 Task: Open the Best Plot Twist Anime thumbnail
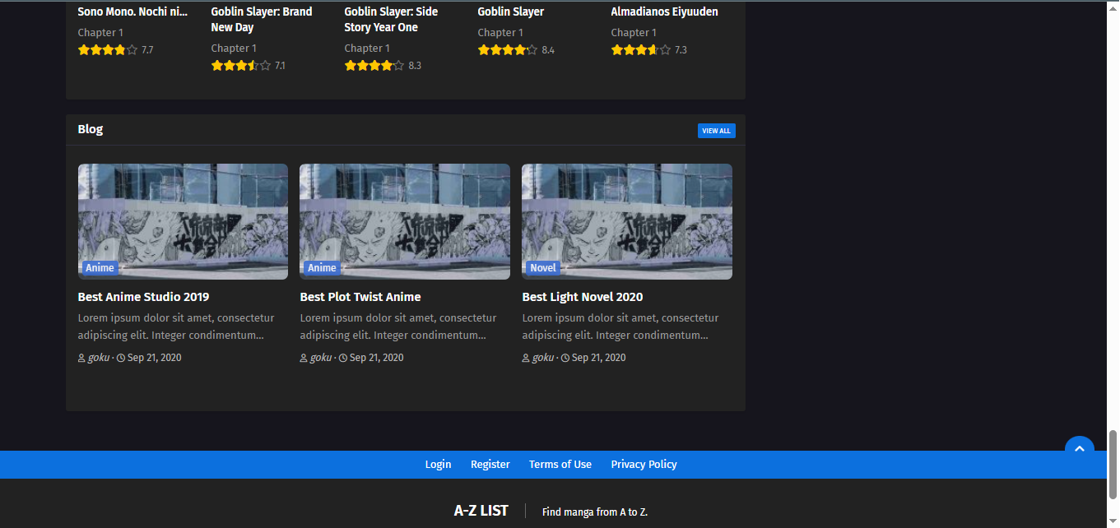click(405, 221)
